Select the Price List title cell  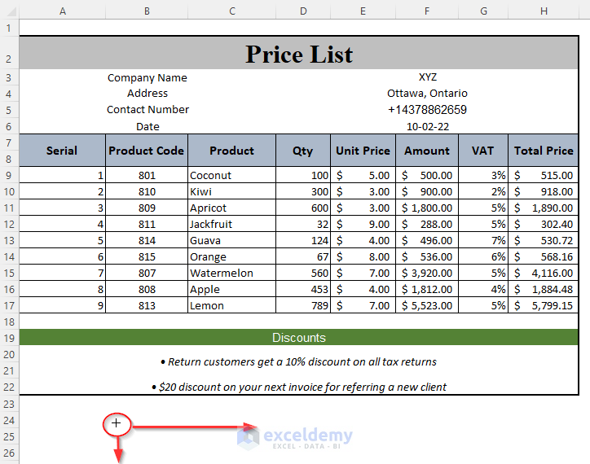pyautogui.click(x=299, y=55)
